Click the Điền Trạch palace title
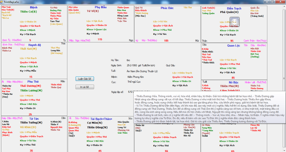Screen dimensions: 286x152 (234, 9)
